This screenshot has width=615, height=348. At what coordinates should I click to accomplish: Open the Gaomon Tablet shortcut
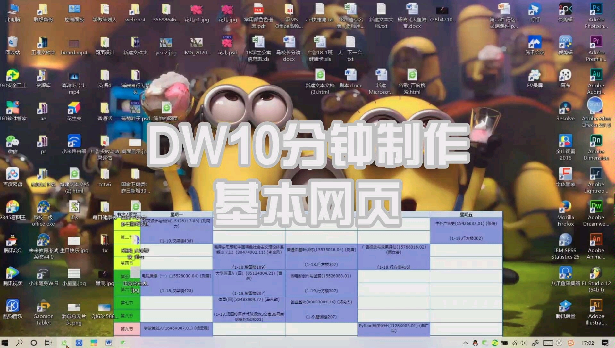(x=43, y=312)
